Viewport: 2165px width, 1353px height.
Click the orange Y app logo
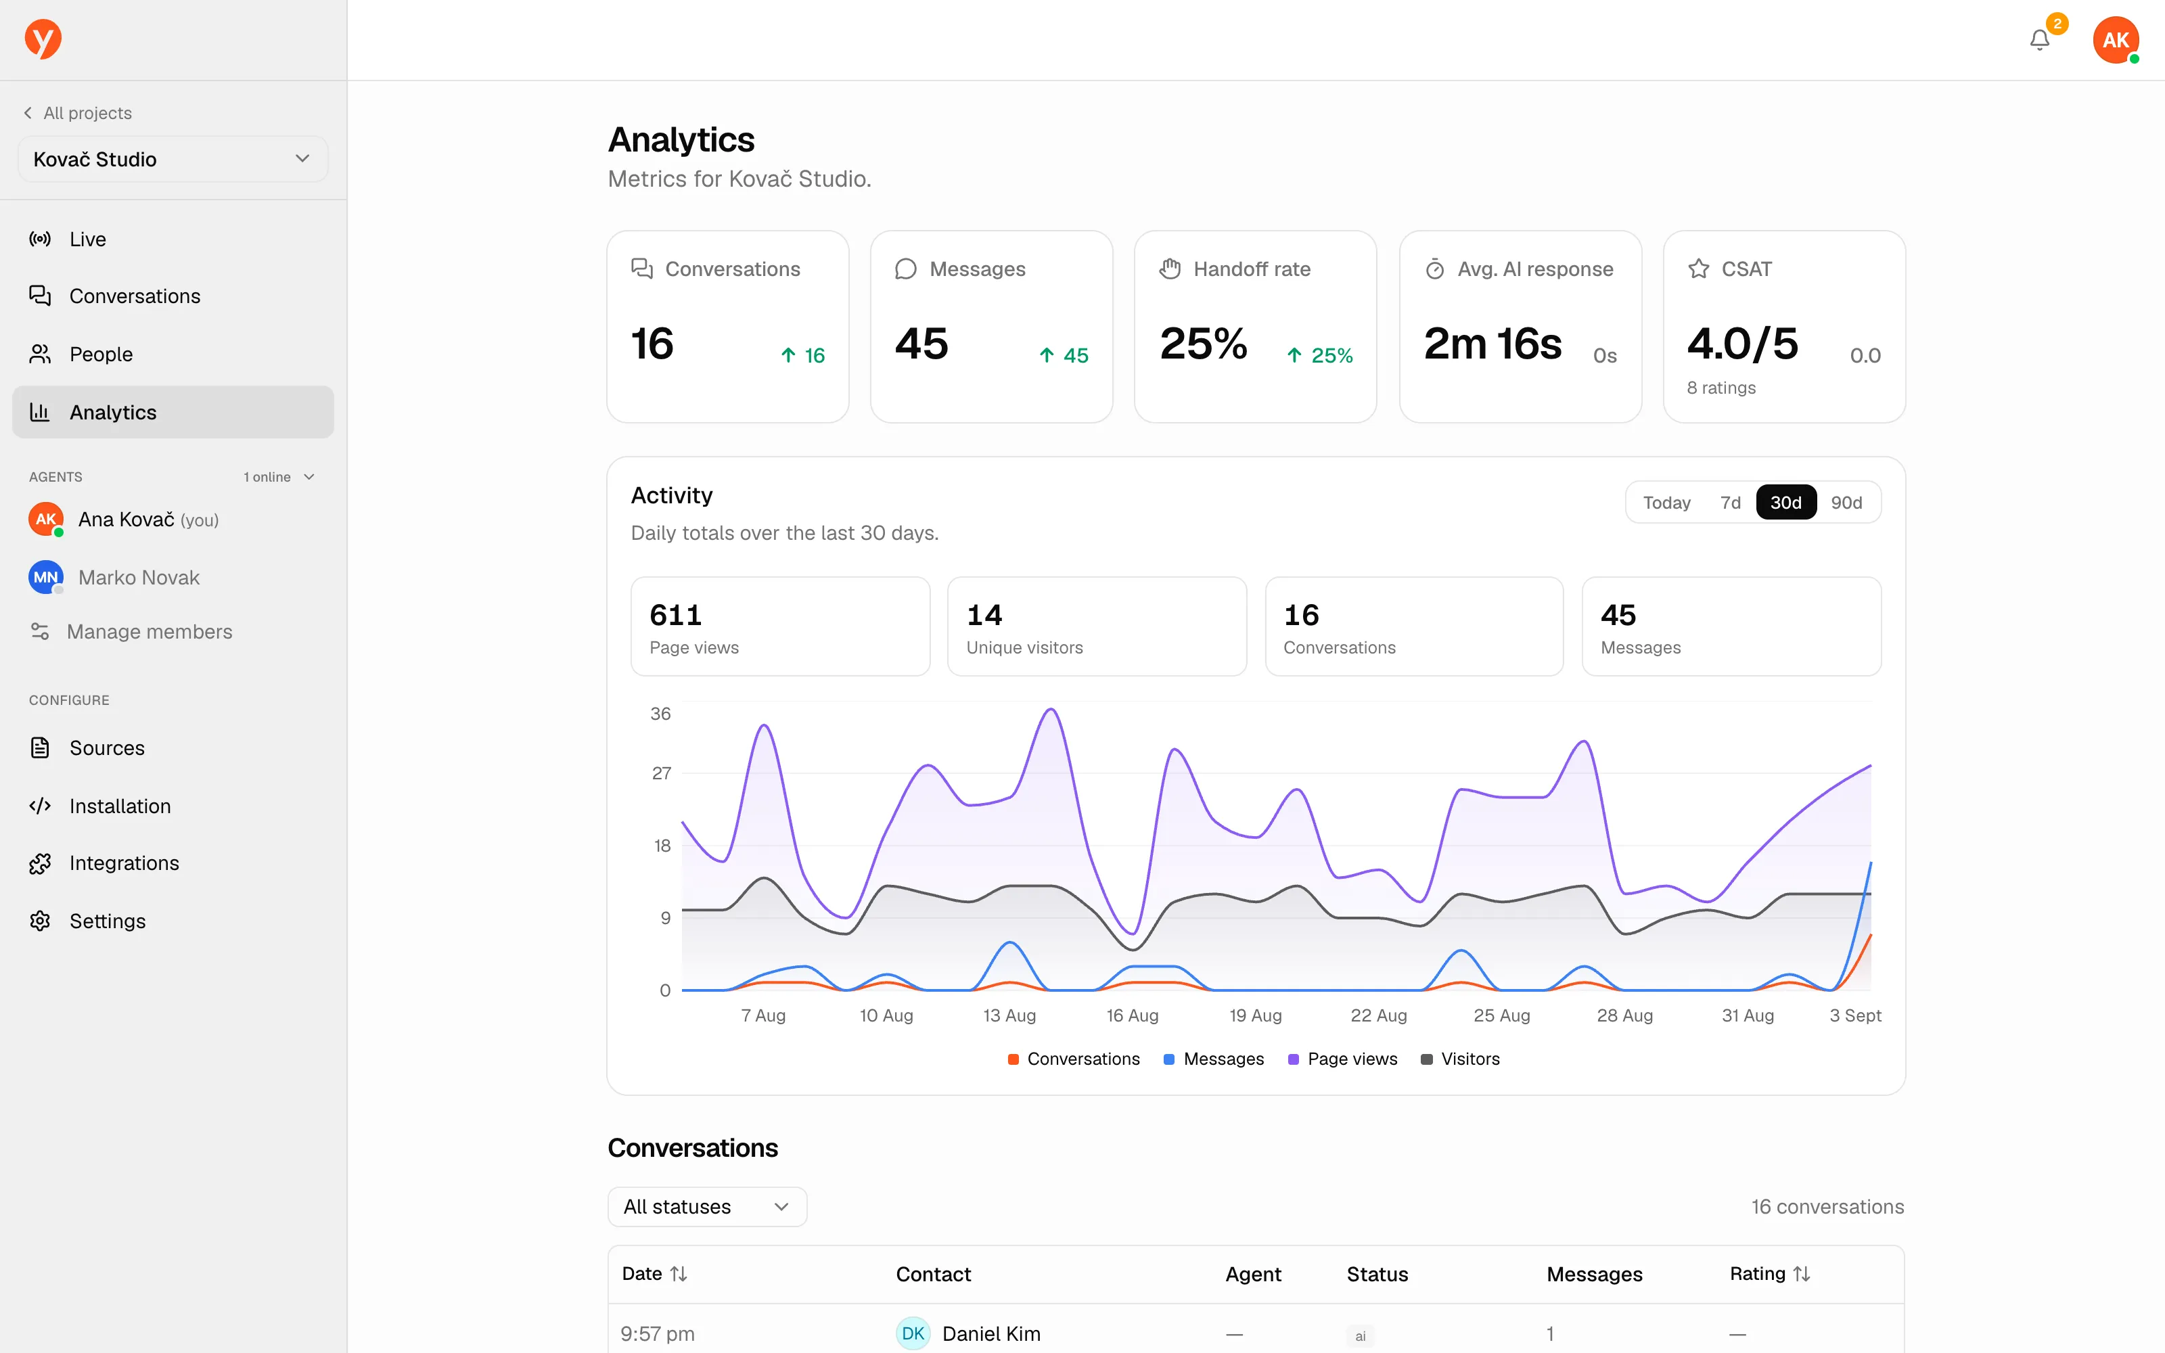(x=43, y=39)
